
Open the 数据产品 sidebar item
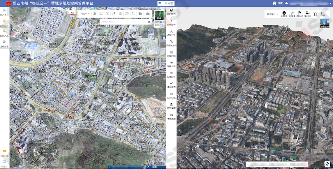click(4, 33)
